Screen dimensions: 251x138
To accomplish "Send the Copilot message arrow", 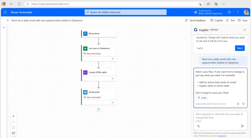I will [242, 126].
